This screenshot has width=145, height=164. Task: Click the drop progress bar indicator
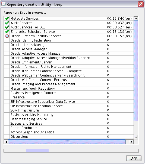[x=37, y=151]
